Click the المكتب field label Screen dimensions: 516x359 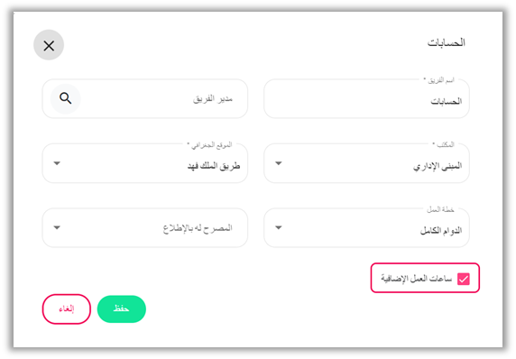[443, 144]
